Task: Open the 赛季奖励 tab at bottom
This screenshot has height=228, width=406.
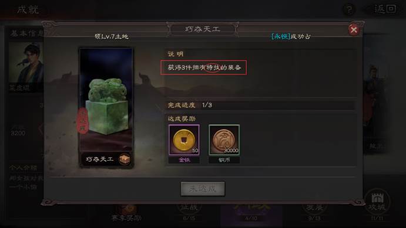Action: 126,214
